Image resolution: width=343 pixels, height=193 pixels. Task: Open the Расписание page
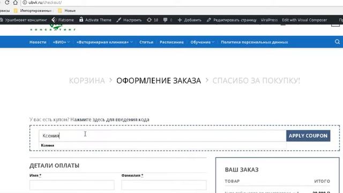click(x=171, y=42)
